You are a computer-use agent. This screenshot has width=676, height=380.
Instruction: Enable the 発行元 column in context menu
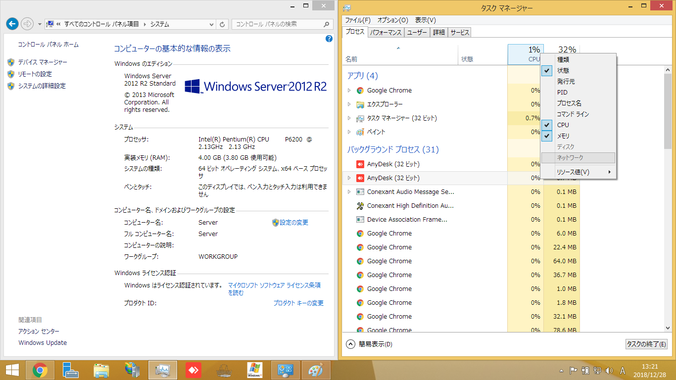[x=579, y=82]
